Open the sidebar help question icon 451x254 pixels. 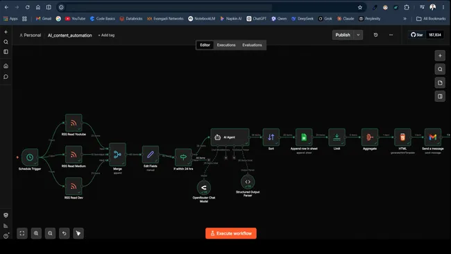tap(6, 236)
